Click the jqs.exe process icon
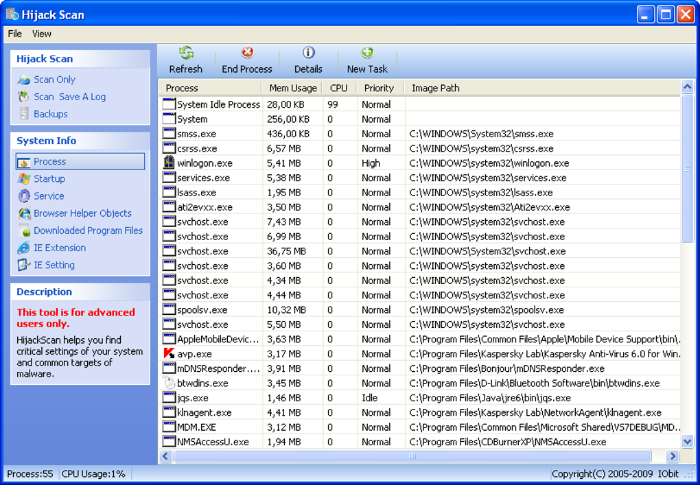The height and width of the screenshot is (485, 700). tap(169, 398)
